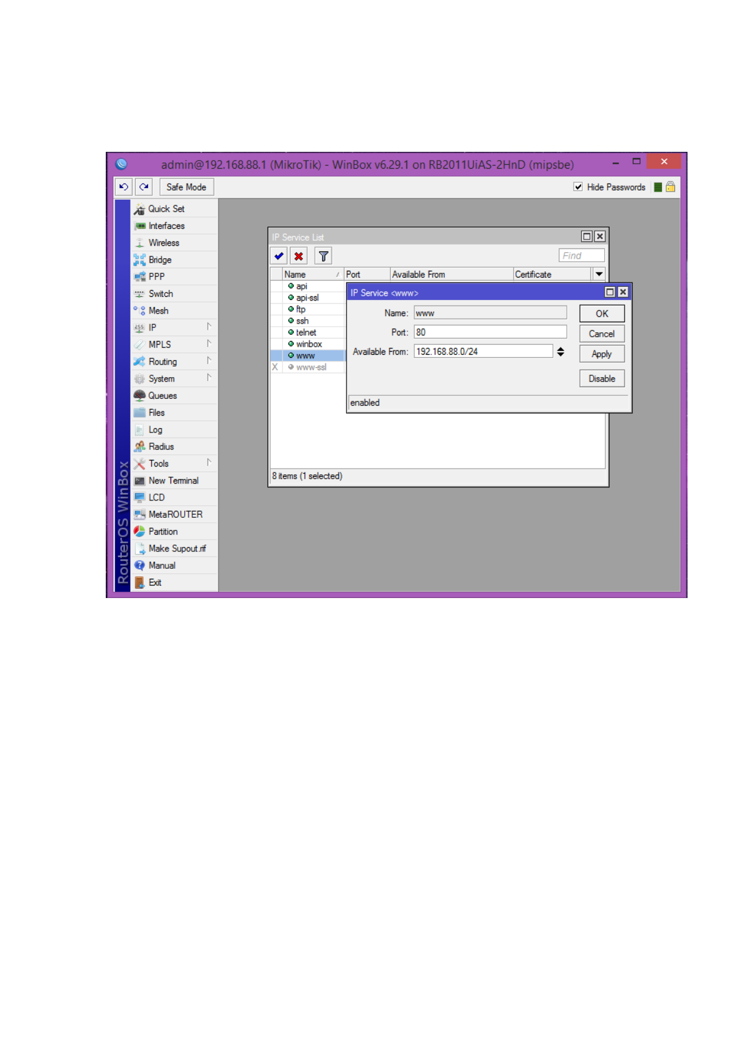Click the Redo arrow in the toolbar
The height and width of the screenshot is (1048, 741).
pos(144,187)
